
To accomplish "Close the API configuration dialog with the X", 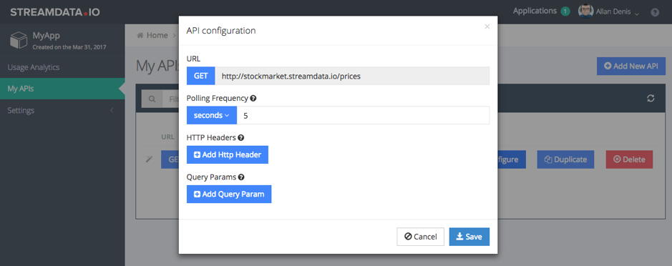I will [x=487, y=26].
